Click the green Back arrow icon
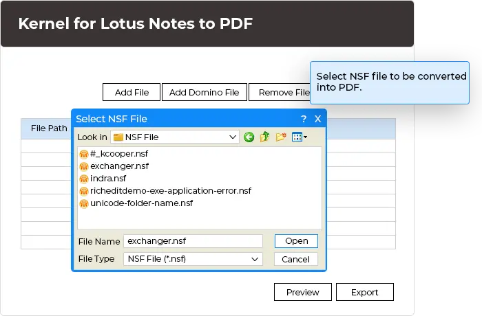 [x=249, y=137]
